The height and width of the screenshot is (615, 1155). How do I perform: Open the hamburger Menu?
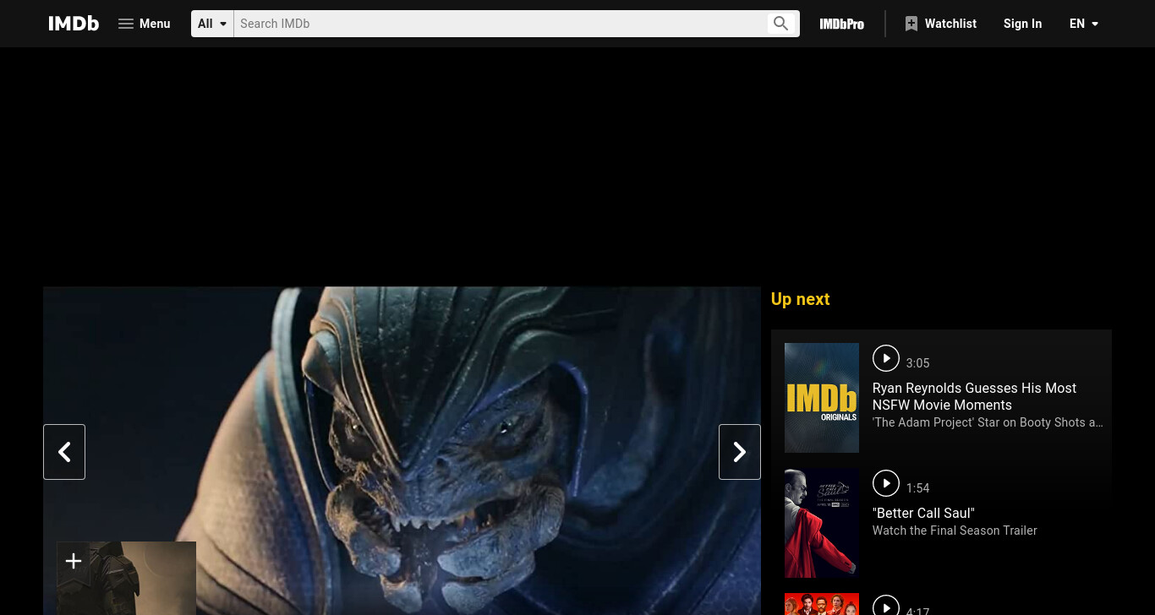point(144,24)
